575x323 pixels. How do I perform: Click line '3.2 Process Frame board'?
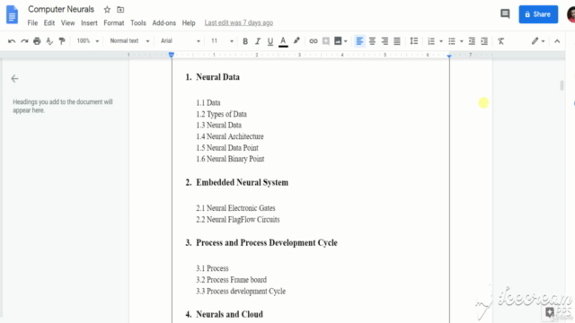pos(232,280)
